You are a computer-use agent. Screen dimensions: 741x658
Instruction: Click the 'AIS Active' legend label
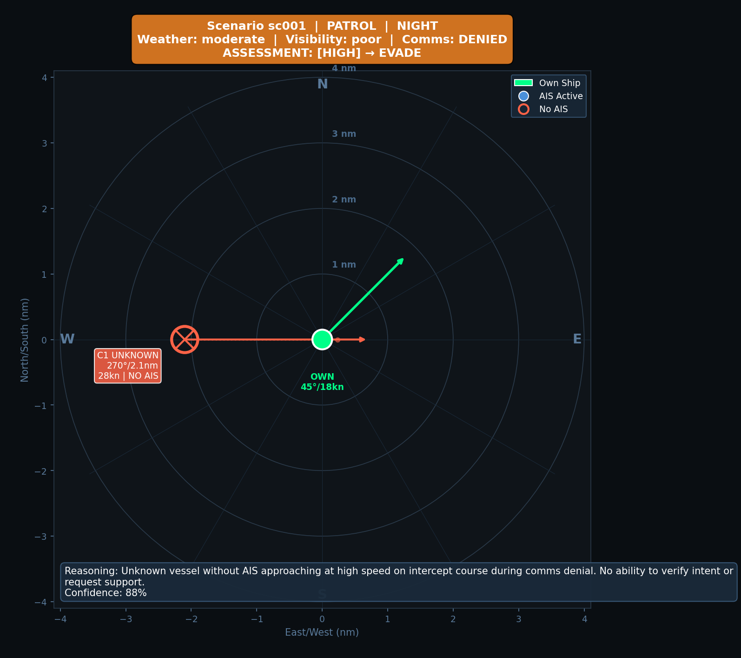click(x=561, y=96)
